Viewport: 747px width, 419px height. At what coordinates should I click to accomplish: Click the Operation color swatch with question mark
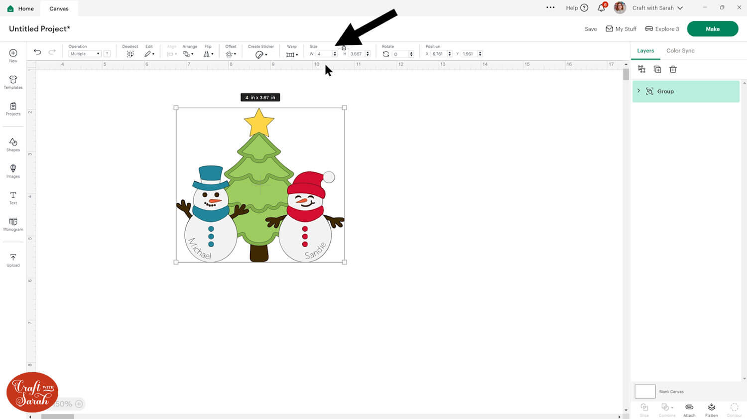pyautogui.click(x=107, y=54)
